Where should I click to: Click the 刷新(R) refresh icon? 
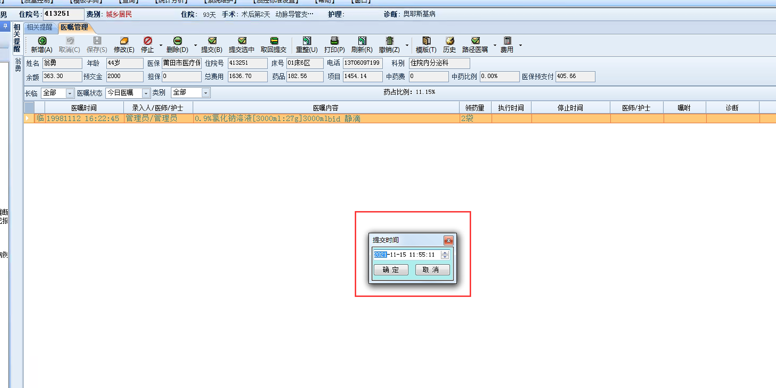pos(362,41)
